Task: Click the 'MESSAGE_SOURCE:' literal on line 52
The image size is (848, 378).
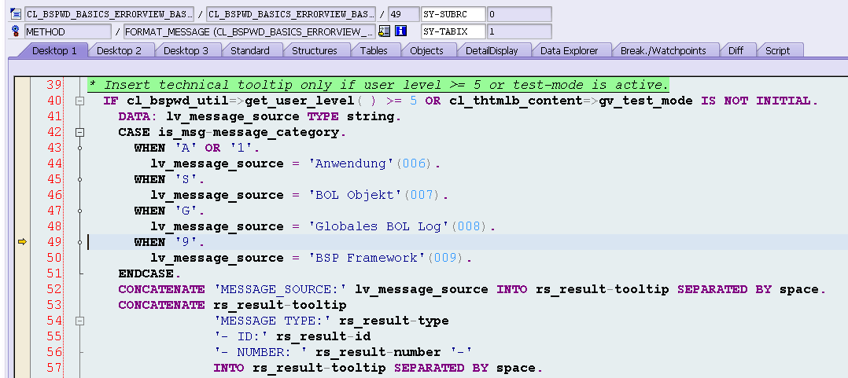Action: [279, 289]
